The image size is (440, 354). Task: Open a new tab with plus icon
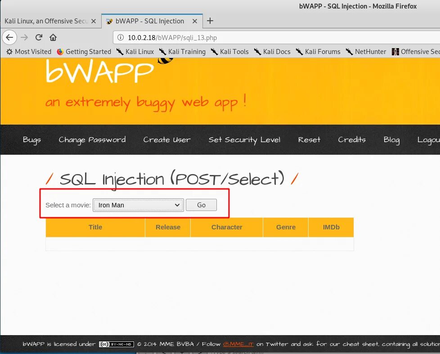coord(210,21)
